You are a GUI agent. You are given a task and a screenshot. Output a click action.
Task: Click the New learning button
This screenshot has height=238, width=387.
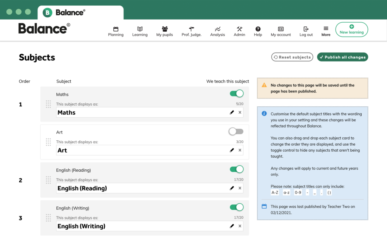pos(351,29)
